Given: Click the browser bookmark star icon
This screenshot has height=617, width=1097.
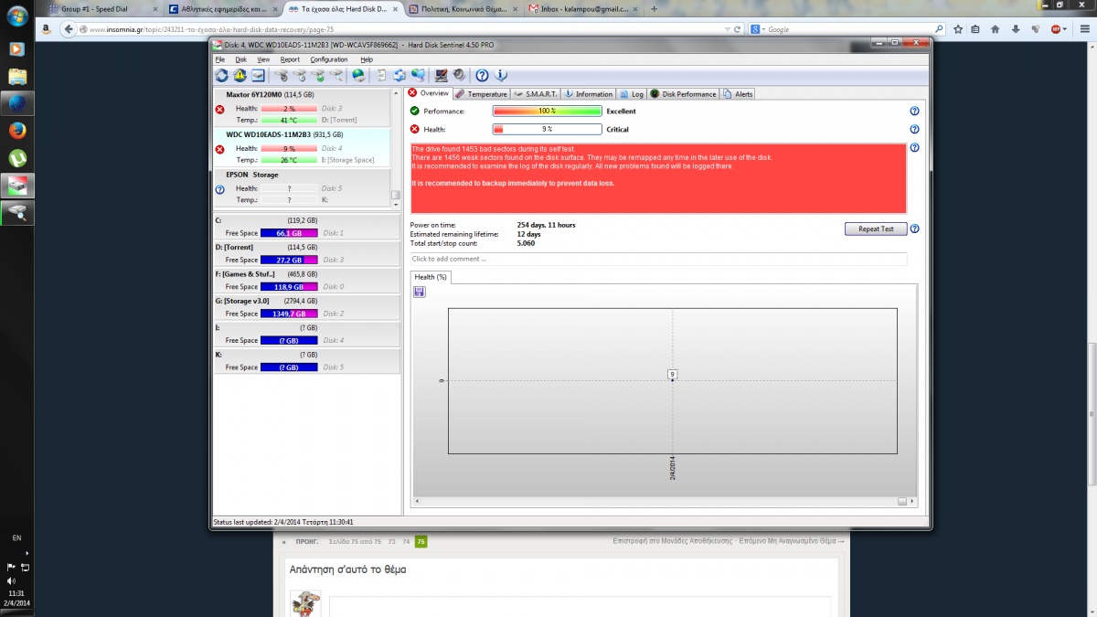Looking at the screenshot, I should coord(958,29).
